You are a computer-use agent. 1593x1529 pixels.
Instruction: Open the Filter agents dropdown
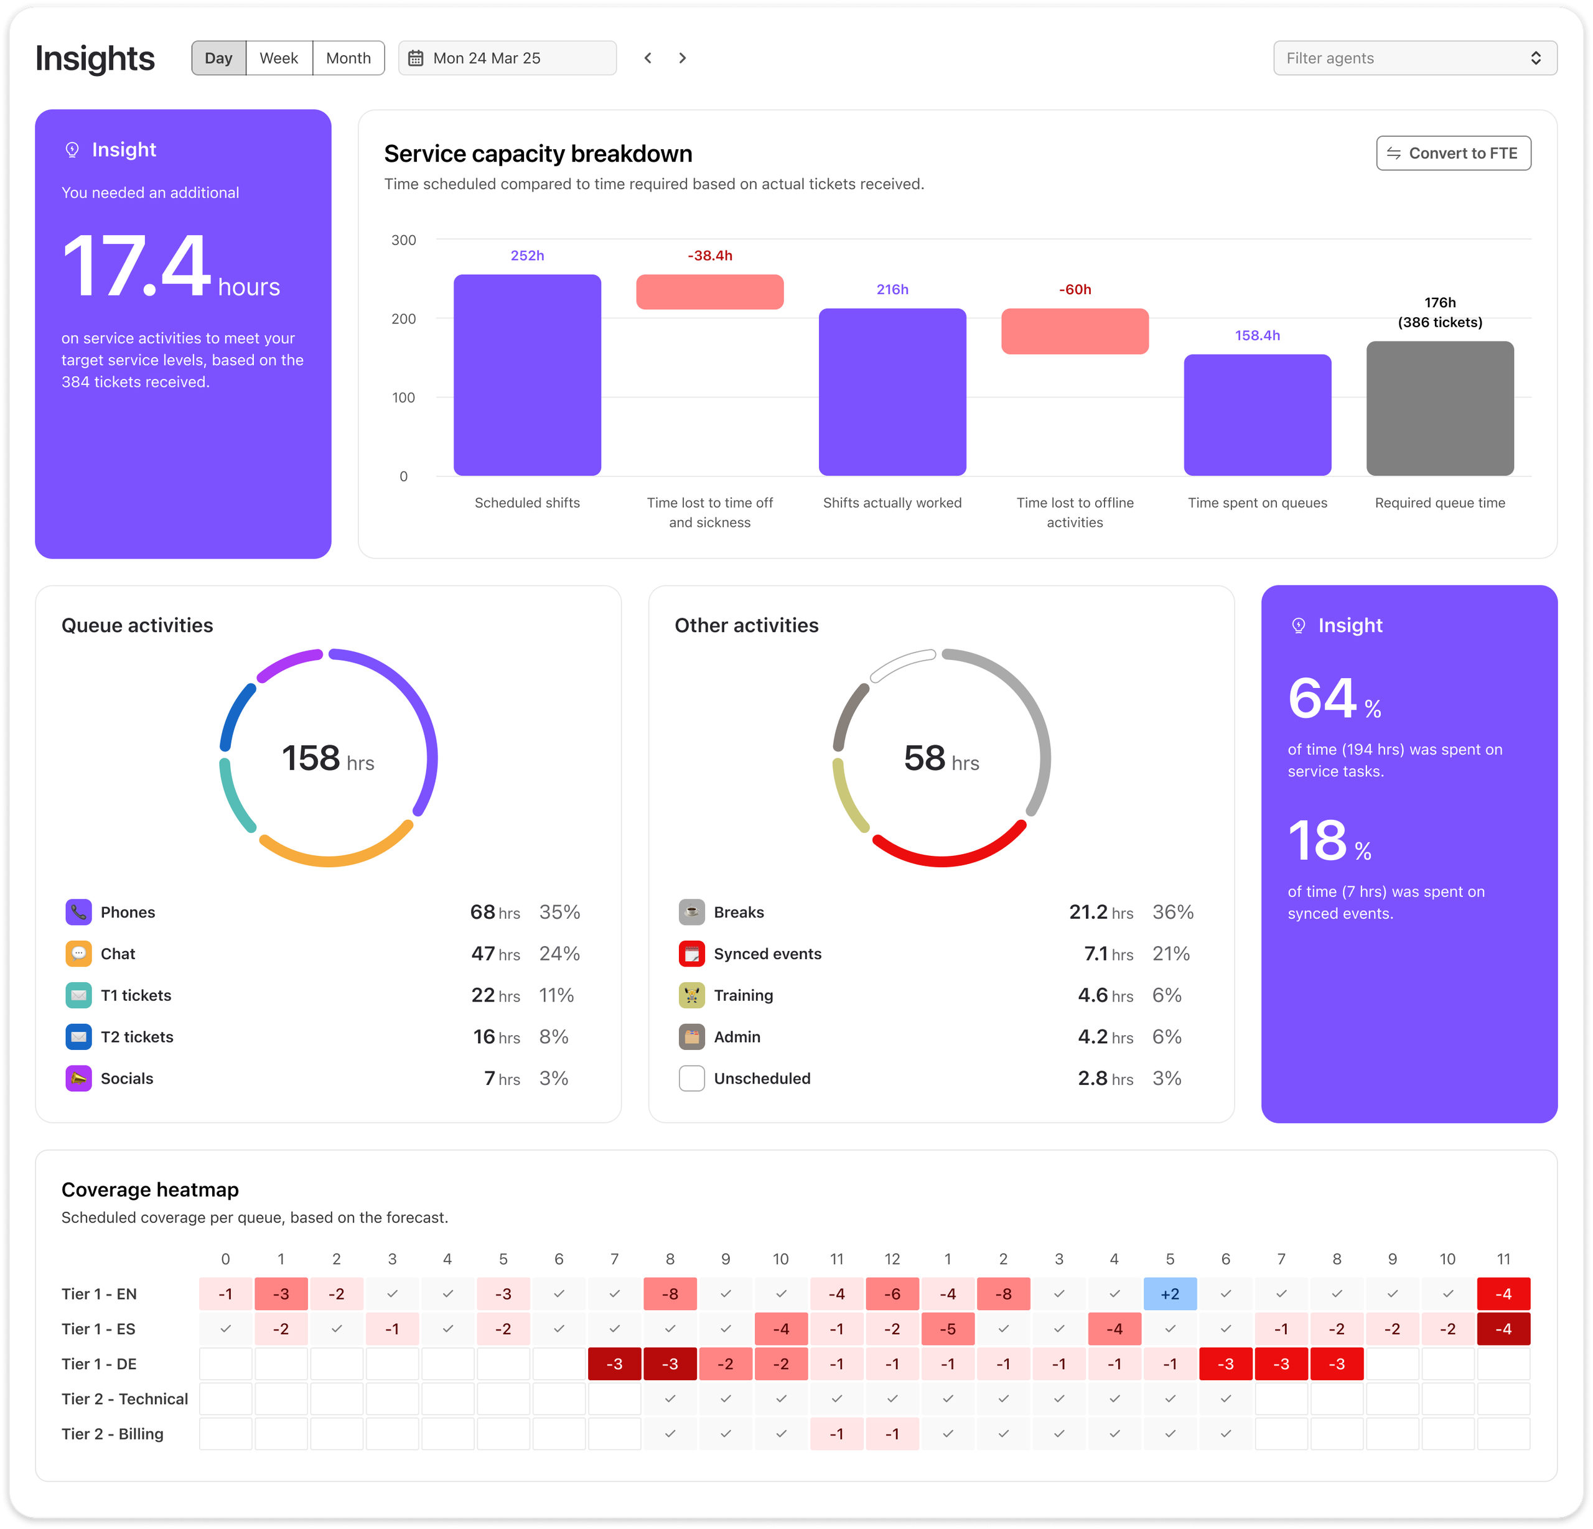tap(1414, 58)
